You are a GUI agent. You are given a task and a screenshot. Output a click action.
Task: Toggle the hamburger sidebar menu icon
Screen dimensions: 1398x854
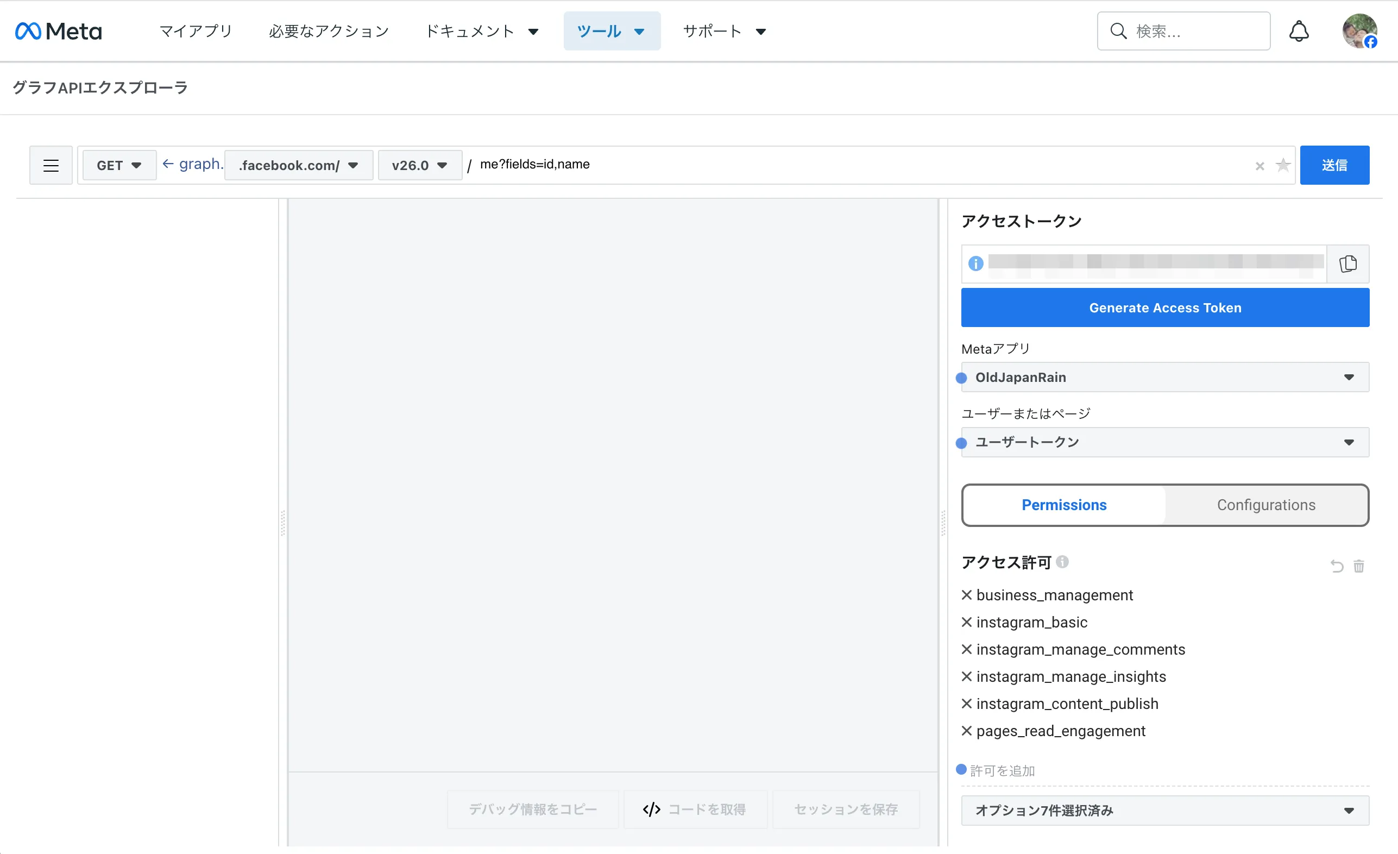point(51,165)
